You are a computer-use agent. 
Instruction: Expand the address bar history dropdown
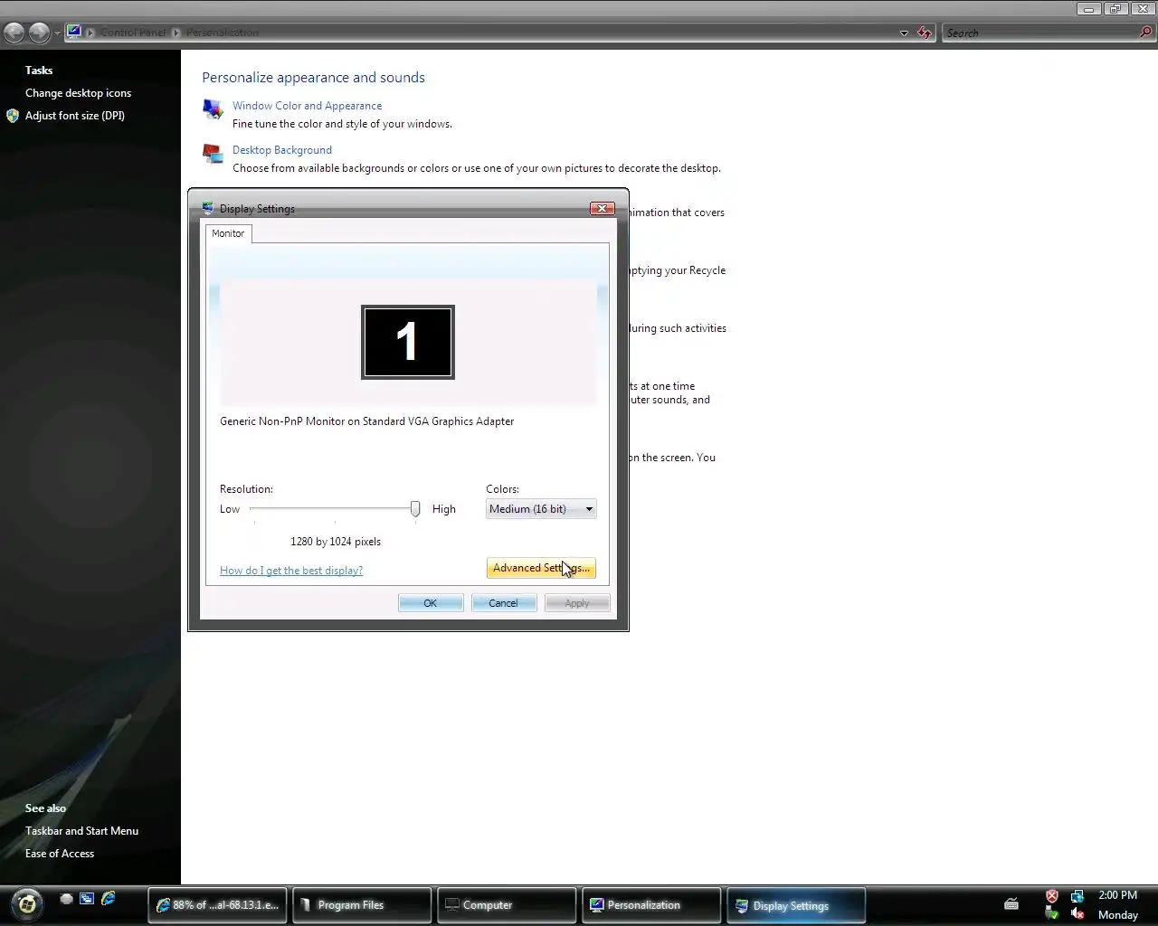904,33
